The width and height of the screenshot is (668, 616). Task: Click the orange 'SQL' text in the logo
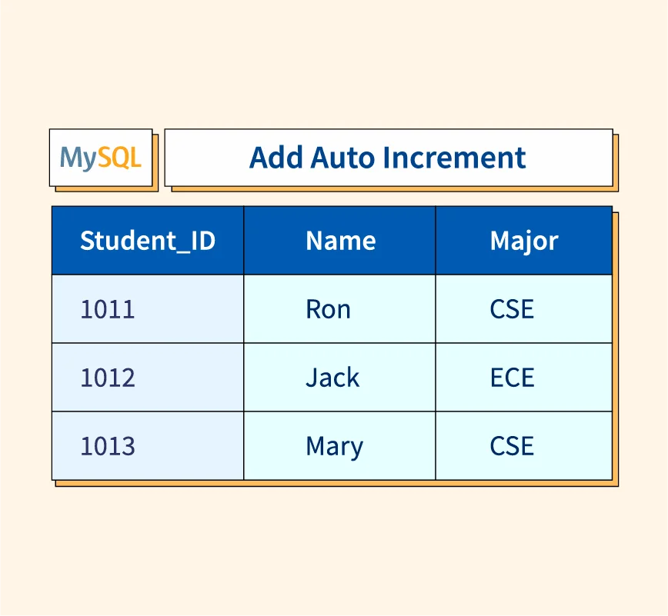click(119, 158)
